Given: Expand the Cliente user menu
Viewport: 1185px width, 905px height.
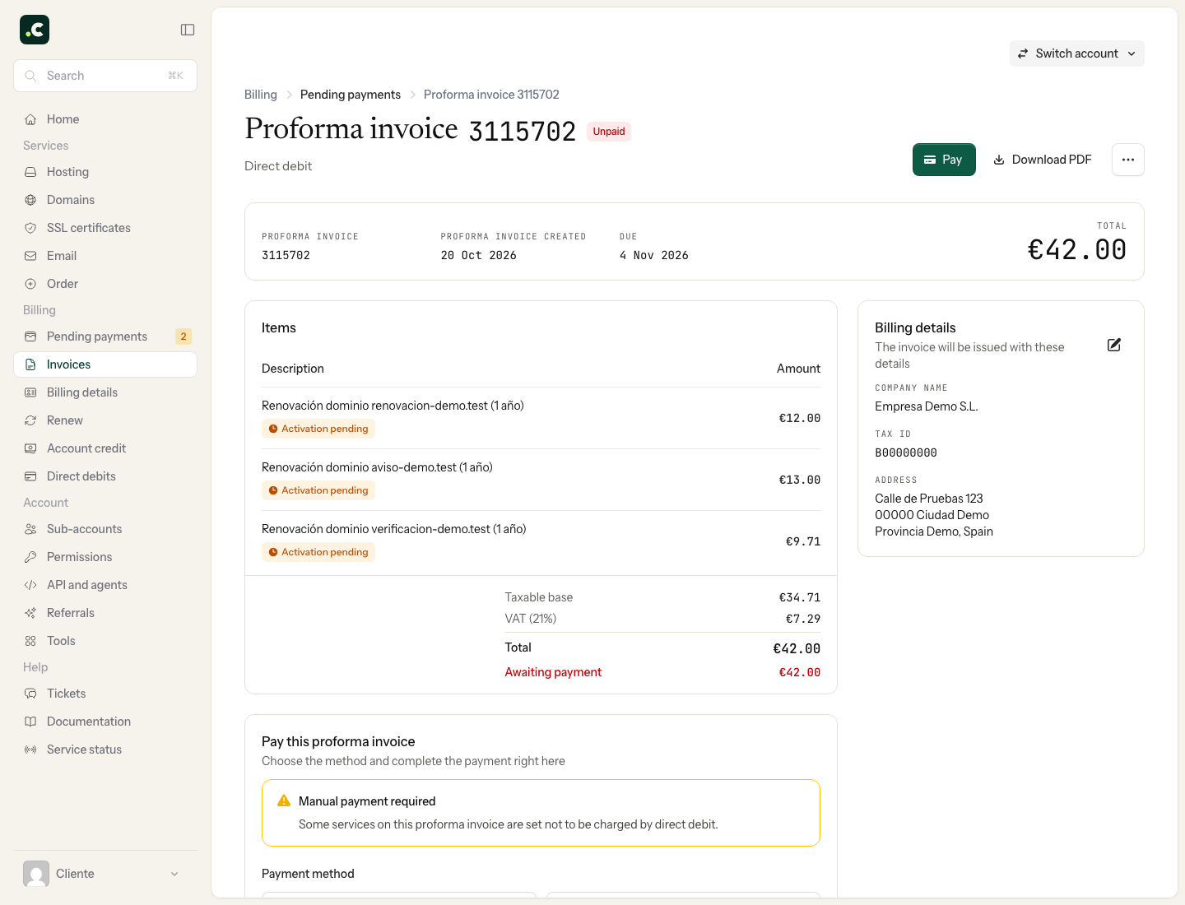Looking at the screenshot, I should click(105, 874).
